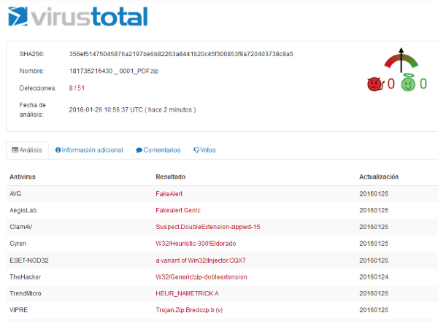Open the Análisis tab
The image size is (438, 321).
pos(27,150)
